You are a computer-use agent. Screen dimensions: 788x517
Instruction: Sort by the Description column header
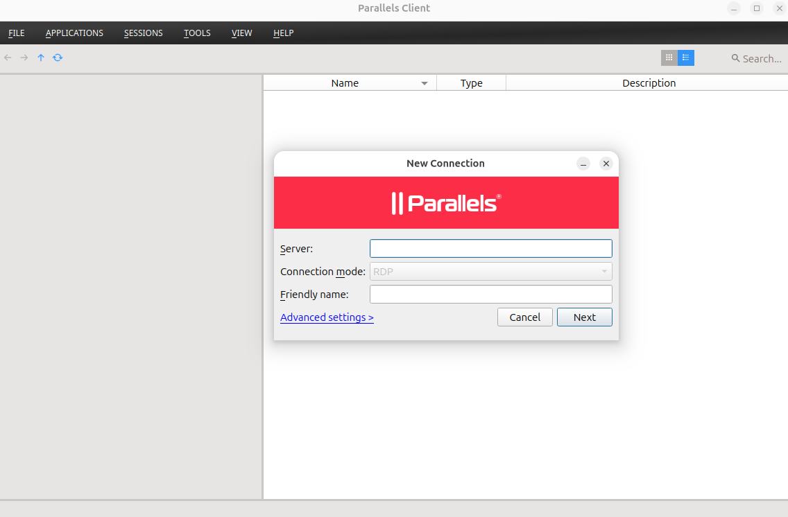(x=649, y=83)
